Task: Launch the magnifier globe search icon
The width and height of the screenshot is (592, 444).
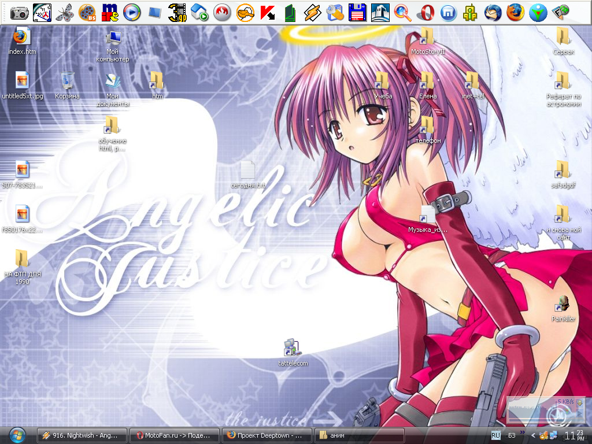Action: pyautogui.click(x=403, y=13)
